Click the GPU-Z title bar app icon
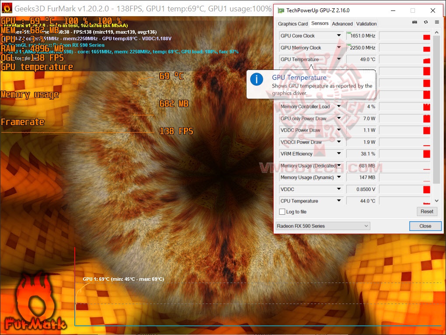Viewport: 446px width, 335px height. tap(281, 10)
